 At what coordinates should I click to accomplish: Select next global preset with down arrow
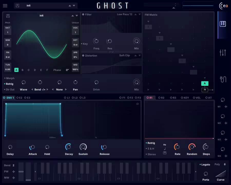coord(74,6)
